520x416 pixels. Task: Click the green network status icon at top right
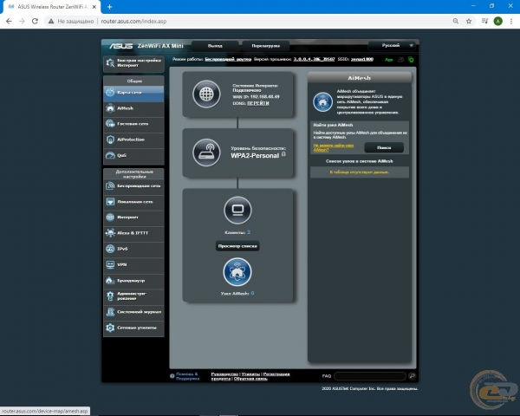411,60
